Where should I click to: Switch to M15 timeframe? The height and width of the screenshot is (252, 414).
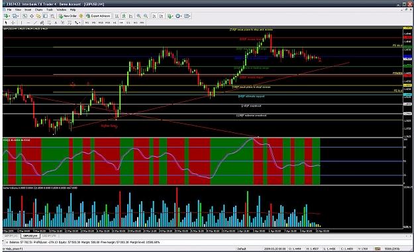coord(101,22)
